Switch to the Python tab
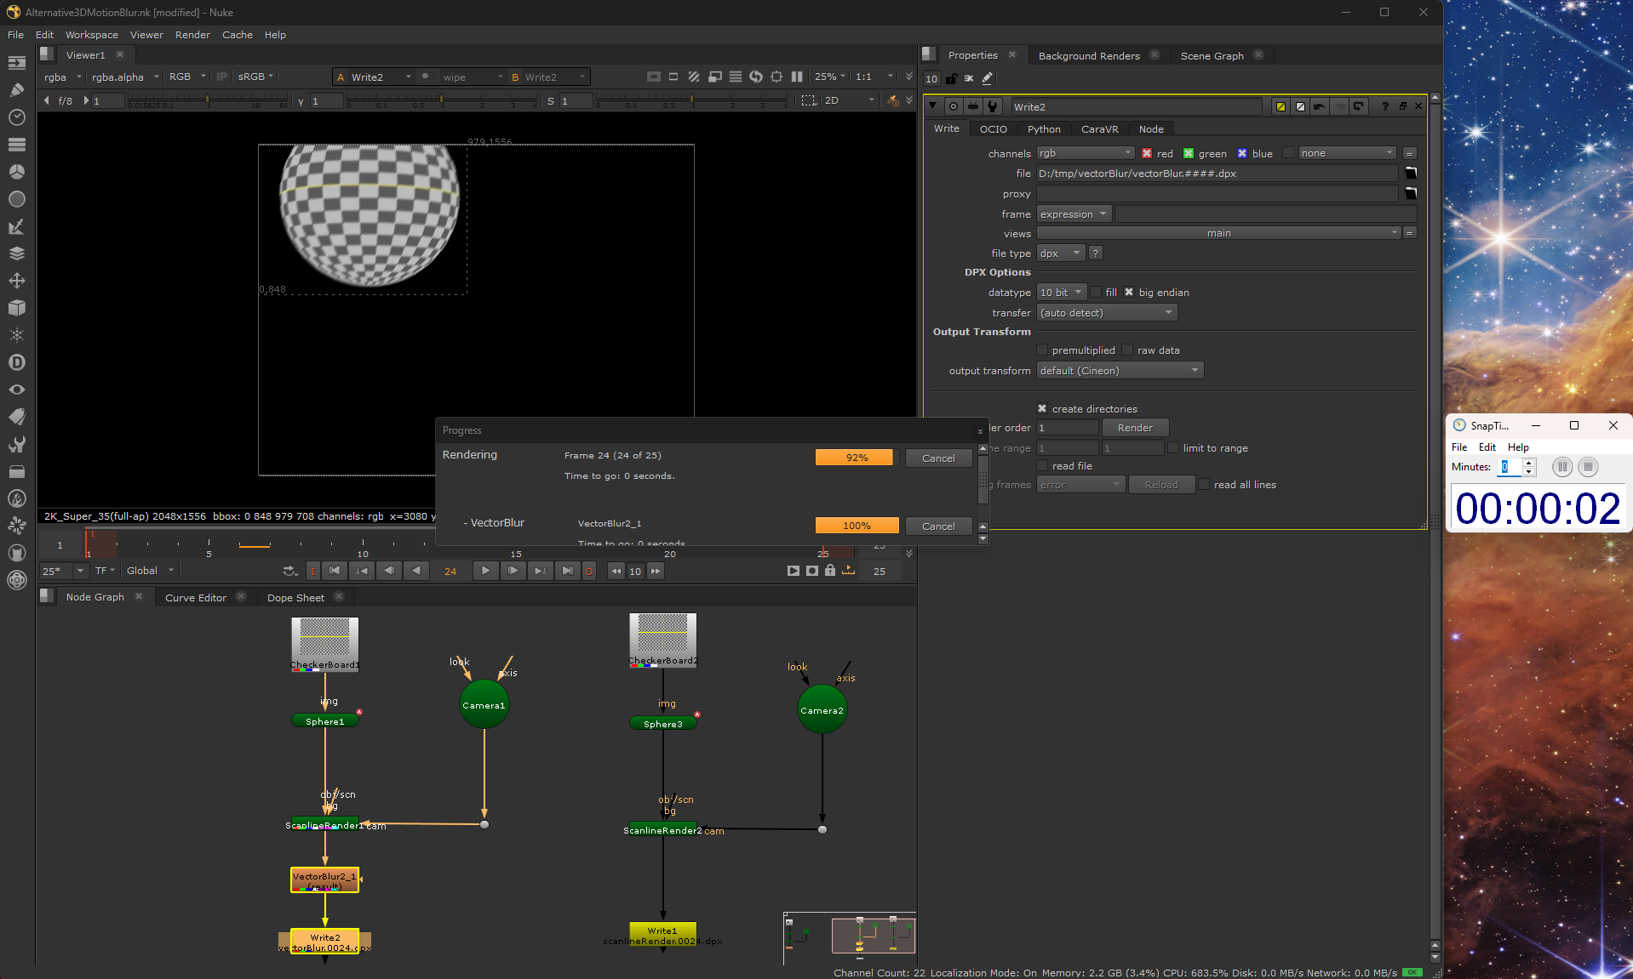 coord(1043,128)
